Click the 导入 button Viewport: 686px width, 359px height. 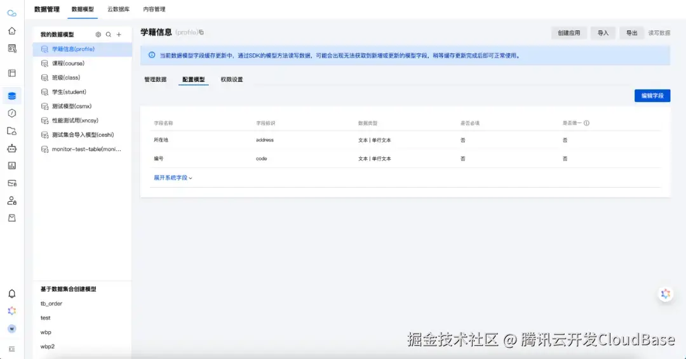click(x=603, y=33)
